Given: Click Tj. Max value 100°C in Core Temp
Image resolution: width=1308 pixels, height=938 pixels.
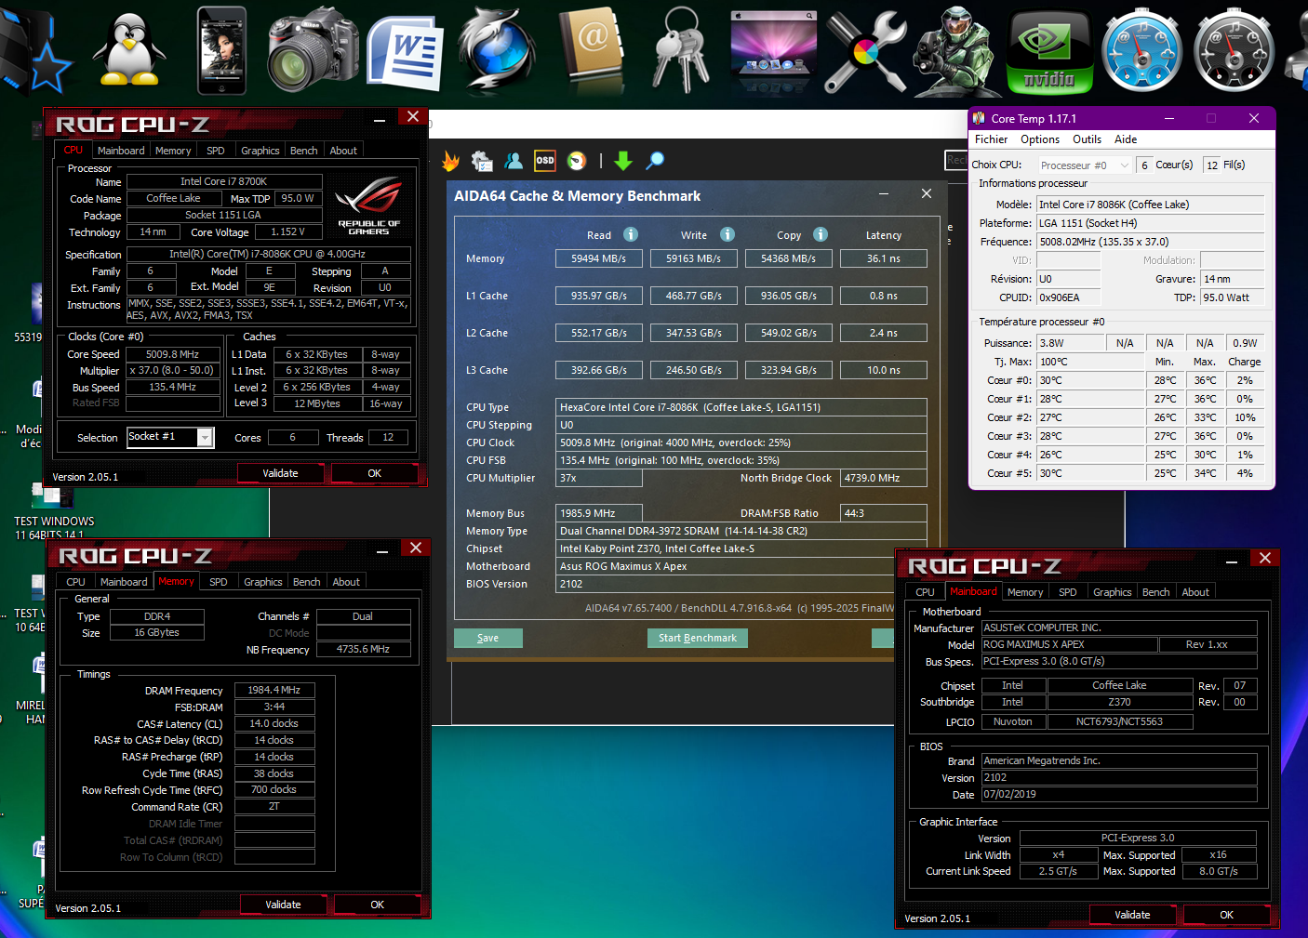Looking at the screenshot, I should tap(1090, 362).
